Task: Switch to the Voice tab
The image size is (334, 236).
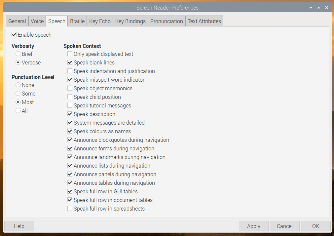Action: tap(37, 21)
